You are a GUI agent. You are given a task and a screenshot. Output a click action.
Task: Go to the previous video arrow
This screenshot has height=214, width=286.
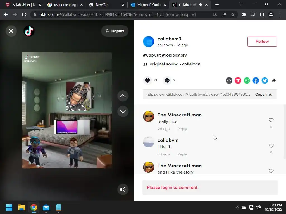click(x=123, y=96)
